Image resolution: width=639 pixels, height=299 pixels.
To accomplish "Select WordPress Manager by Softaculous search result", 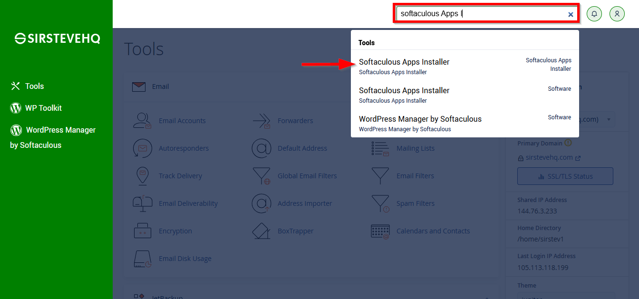I will pos(465,123).
